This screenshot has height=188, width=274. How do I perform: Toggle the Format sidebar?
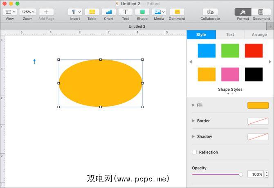tap(243, 12)
